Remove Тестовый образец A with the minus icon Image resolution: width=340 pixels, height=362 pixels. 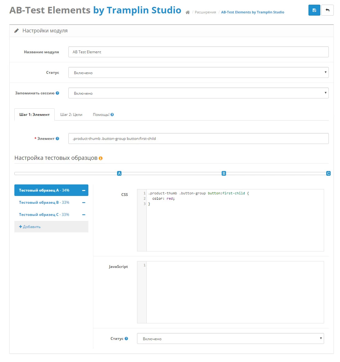click(x=84, y=190)
